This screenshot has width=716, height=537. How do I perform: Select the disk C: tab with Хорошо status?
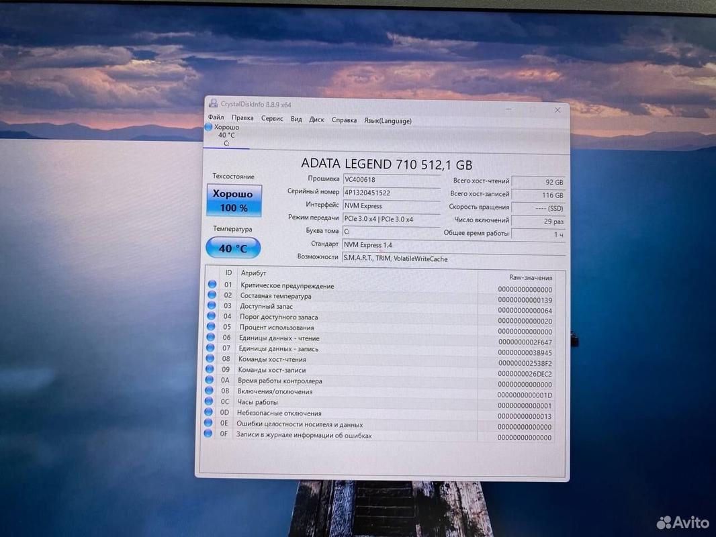click(226, 135)
